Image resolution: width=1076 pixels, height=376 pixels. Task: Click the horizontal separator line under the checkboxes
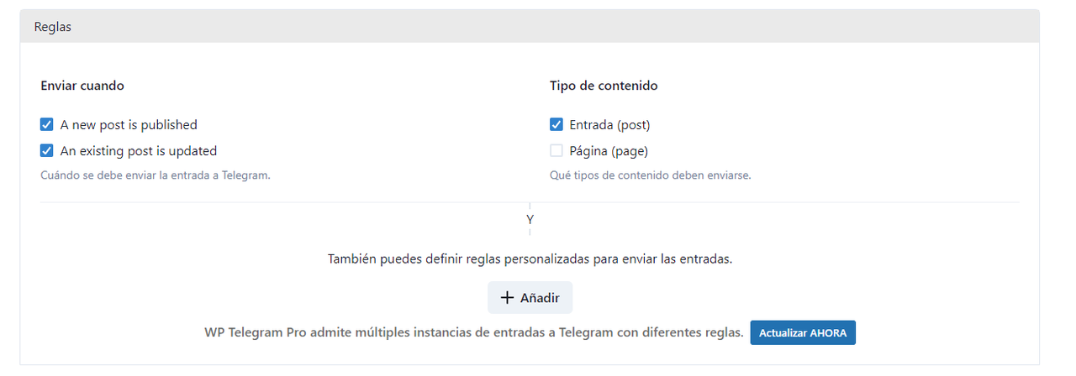[530, 202]
